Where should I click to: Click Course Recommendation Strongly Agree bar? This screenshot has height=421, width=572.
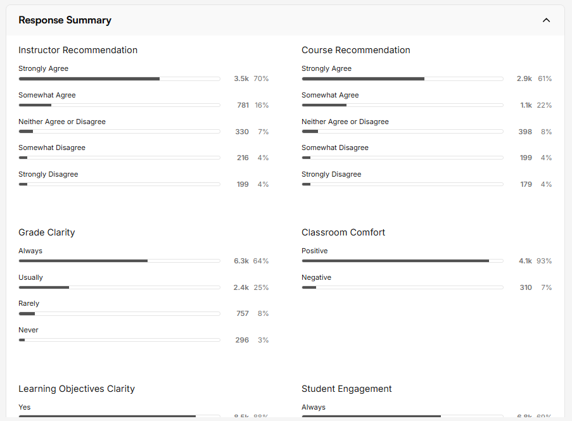[x=402, y=79]
